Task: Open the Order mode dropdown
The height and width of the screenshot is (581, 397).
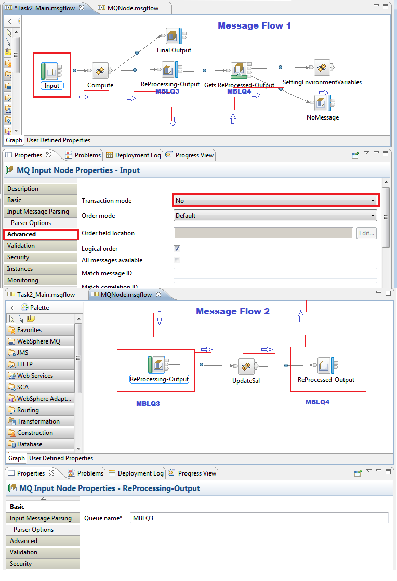Action: pos(275,216)
